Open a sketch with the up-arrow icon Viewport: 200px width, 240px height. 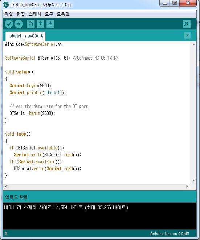(40, 24)
